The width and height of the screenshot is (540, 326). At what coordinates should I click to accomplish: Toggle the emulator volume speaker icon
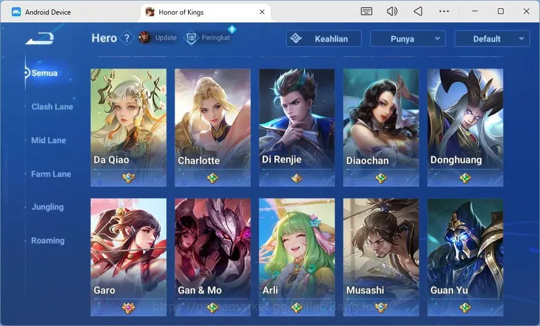pos(392,11)
